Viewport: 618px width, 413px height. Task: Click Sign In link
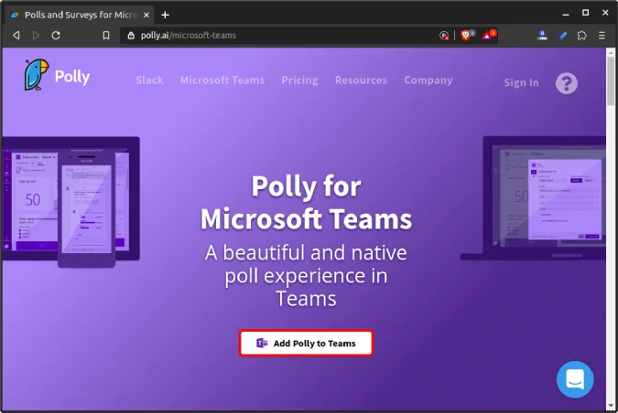[x=521, y=82]
